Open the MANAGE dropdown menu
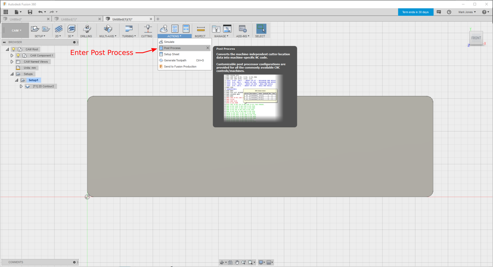 (221, 36)
